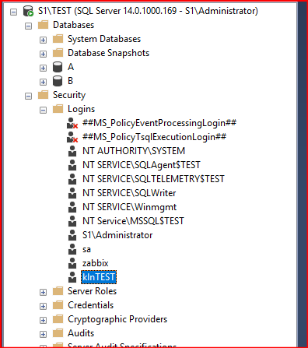
Task: Click NT Service\MSSQL$TEST login icon
Action: (72, 221)
